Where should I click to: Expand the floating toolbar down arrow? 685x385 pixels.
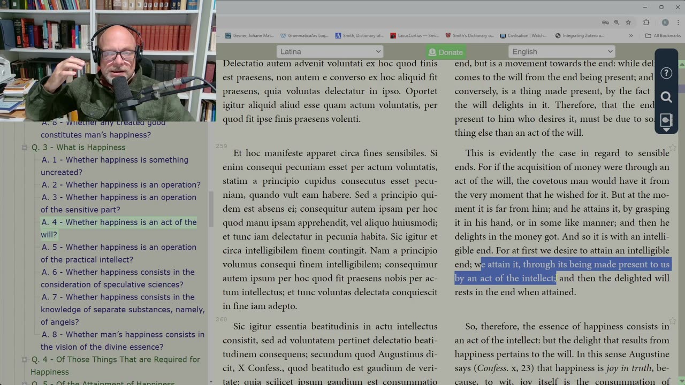click(666, 129)
